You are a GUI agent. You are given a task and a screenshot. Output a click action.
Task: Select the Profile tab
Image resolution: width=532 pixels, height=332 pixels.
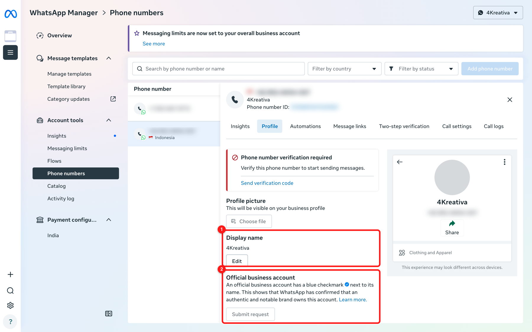click(x=270, y=126)
